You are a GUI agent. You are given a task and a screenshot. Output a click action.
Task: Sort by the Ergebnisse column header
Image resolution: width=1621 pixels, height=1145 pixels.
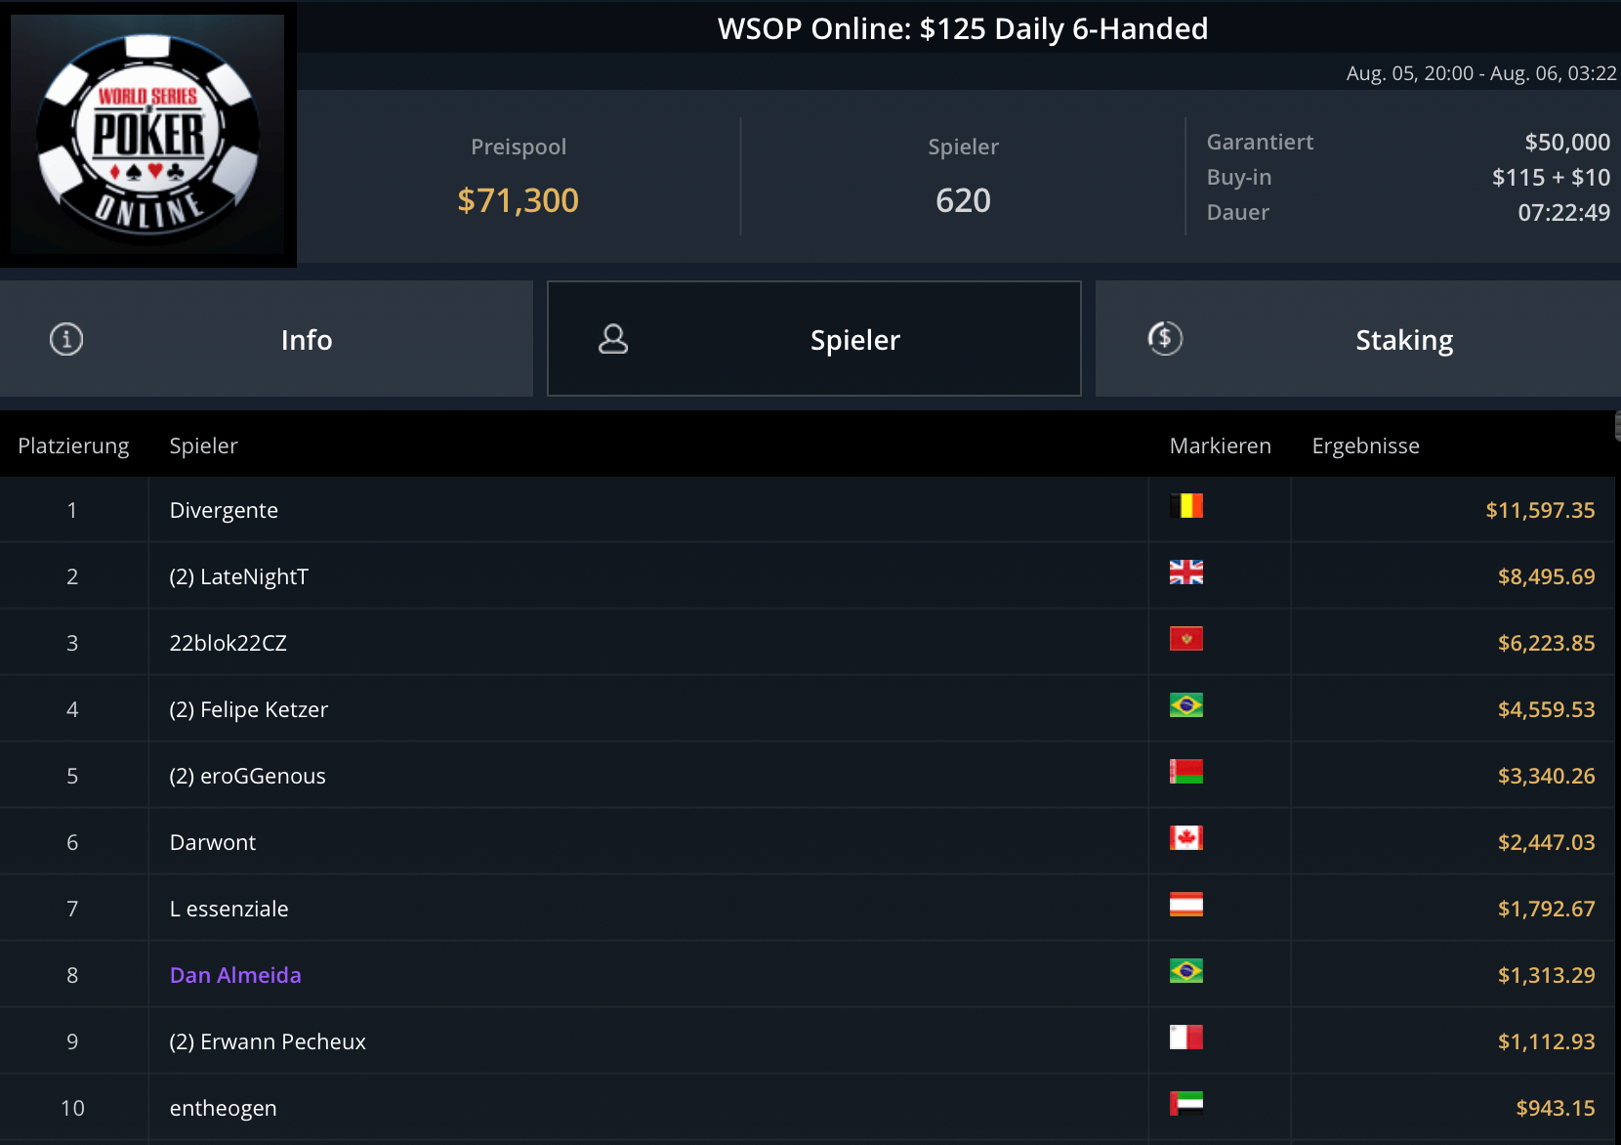coord(1365,445)
